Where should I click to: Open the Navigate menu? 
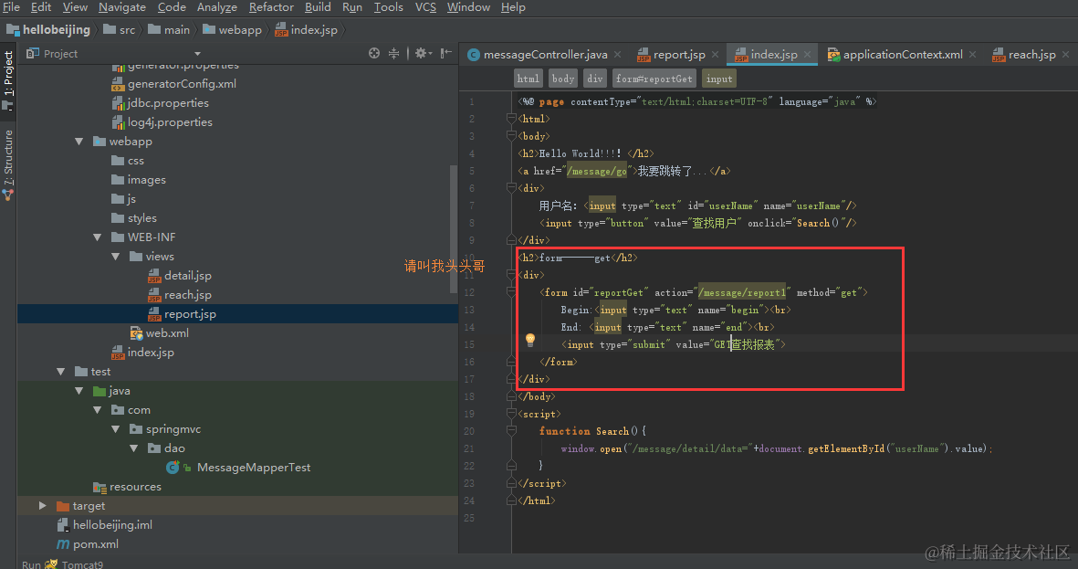121,7
